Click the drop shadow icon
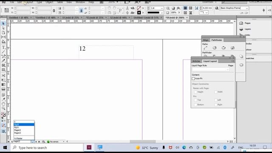 pos(173,8)
